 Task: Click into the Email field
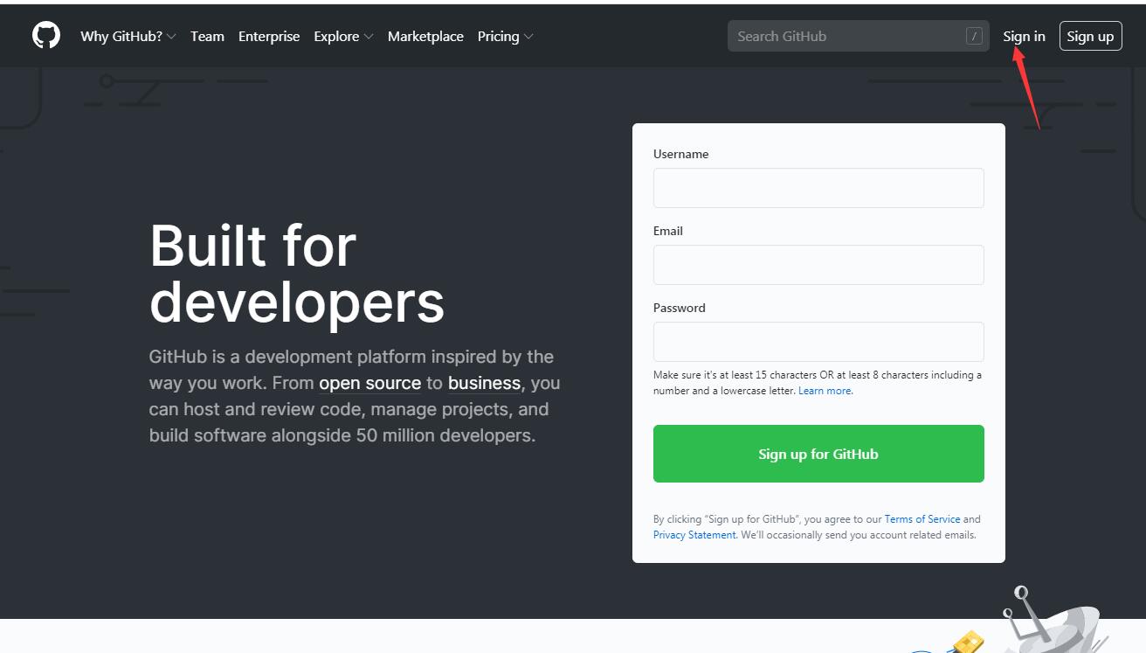(818, 265)
